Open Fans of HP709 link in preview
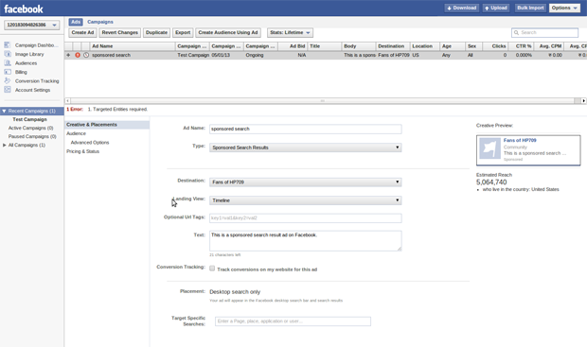 click(520, 140)
